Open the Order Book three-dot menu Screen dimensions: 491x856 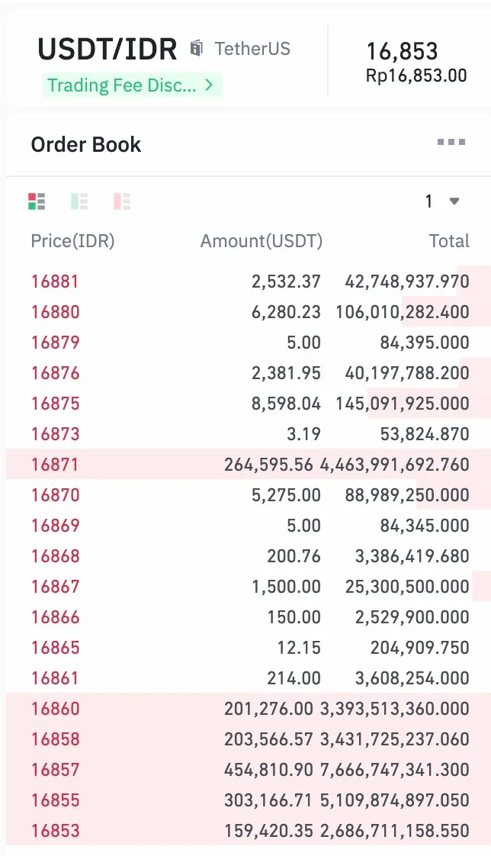(x=451, y=143)
